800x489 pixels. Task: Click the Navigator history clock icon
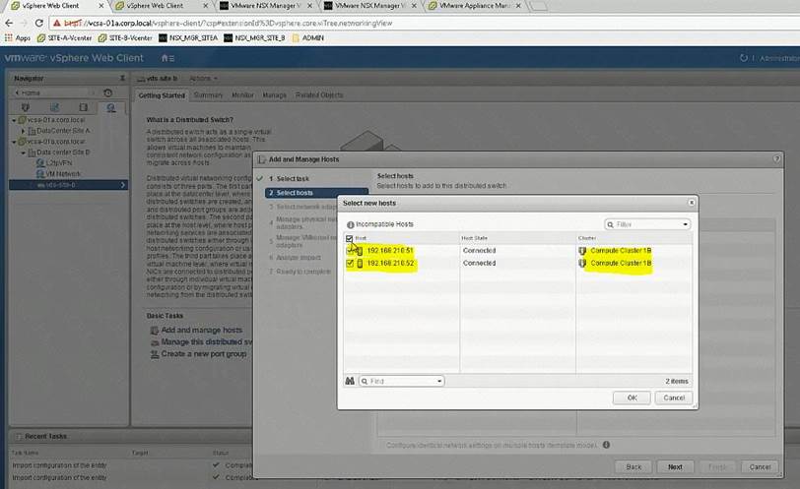[x=108, y=92]
